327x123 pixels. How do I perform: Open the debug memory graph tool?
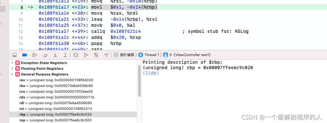86,55
